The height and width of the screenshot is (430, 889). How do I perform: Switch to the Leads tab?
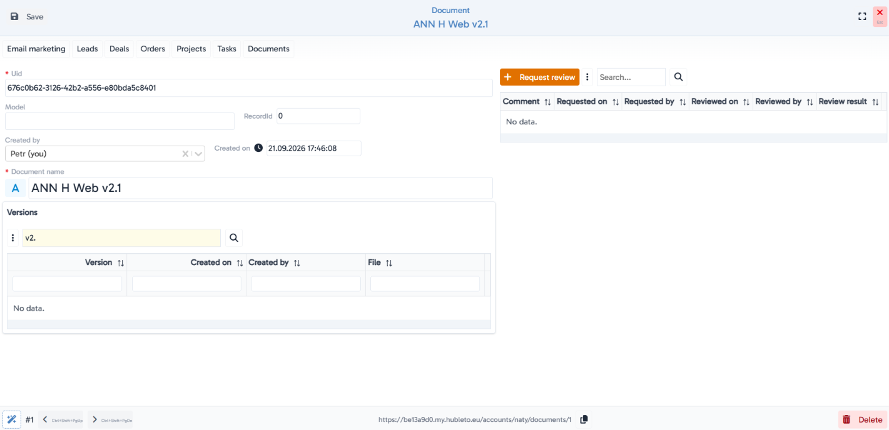point(88,49)
